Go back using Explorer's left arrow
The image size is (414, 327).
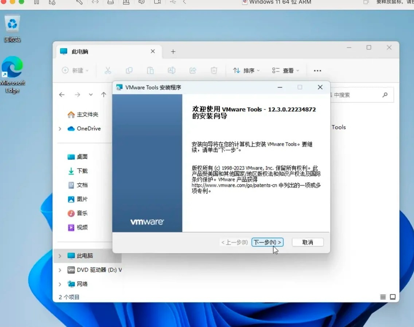point(62,95)
